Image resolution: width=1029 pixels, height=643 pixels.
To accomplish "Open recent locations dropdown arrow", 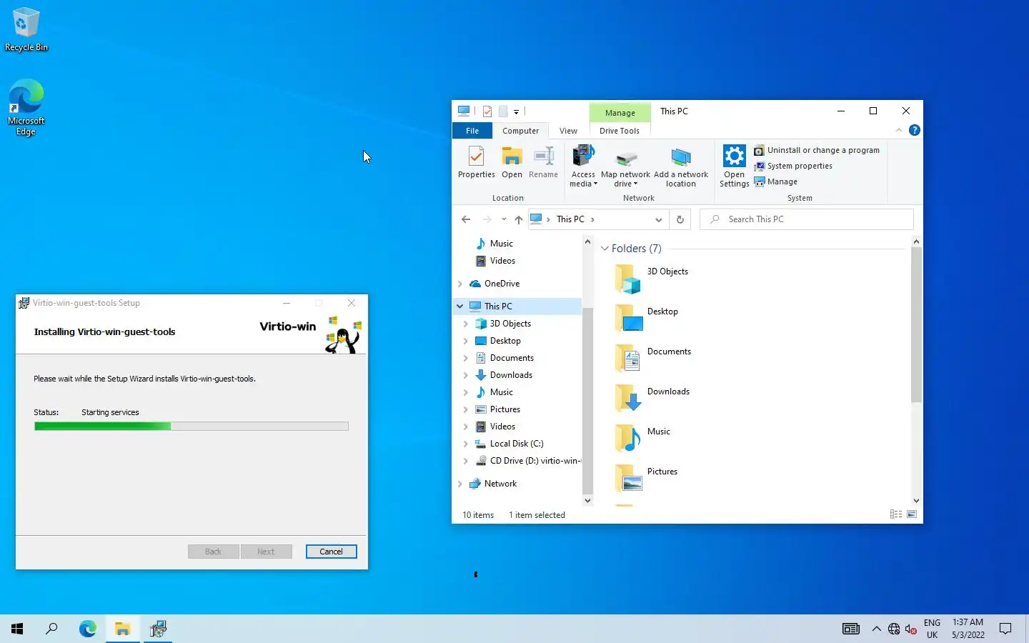I will click(504, 219).
